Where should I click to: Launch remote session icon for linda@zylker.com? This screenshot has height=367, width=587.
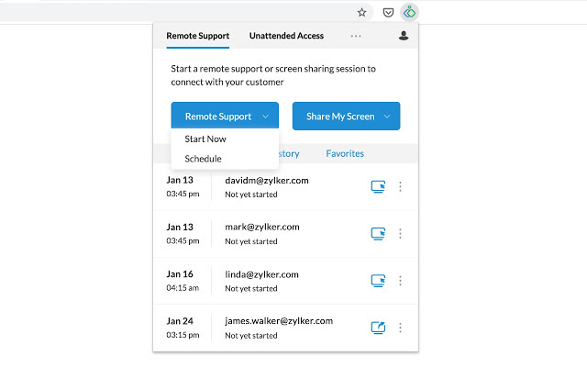(378, 281)
